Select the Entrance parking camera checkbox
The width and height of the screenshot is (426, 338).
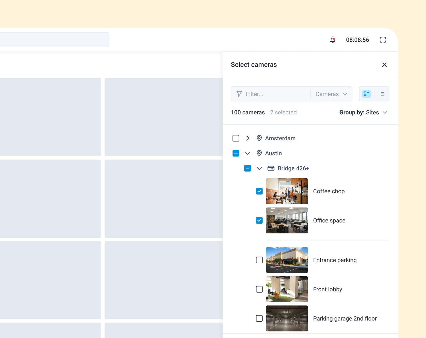(x=259, y=260)
